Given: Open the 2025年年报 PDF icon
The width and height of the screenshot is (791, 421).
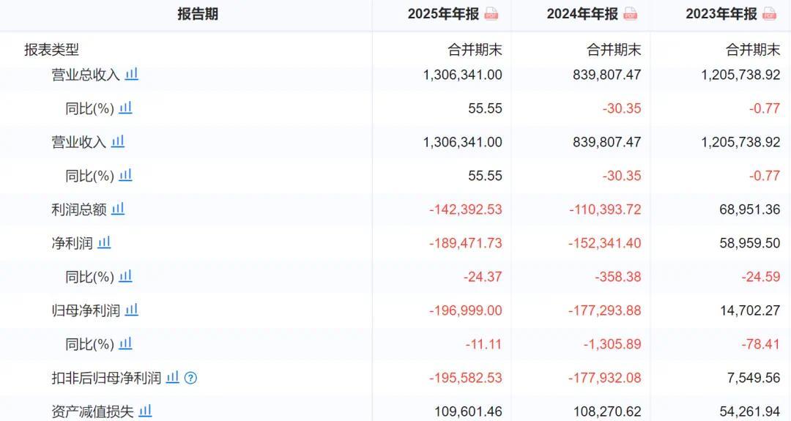Looking at the screenshot, I should pos(491,14).
